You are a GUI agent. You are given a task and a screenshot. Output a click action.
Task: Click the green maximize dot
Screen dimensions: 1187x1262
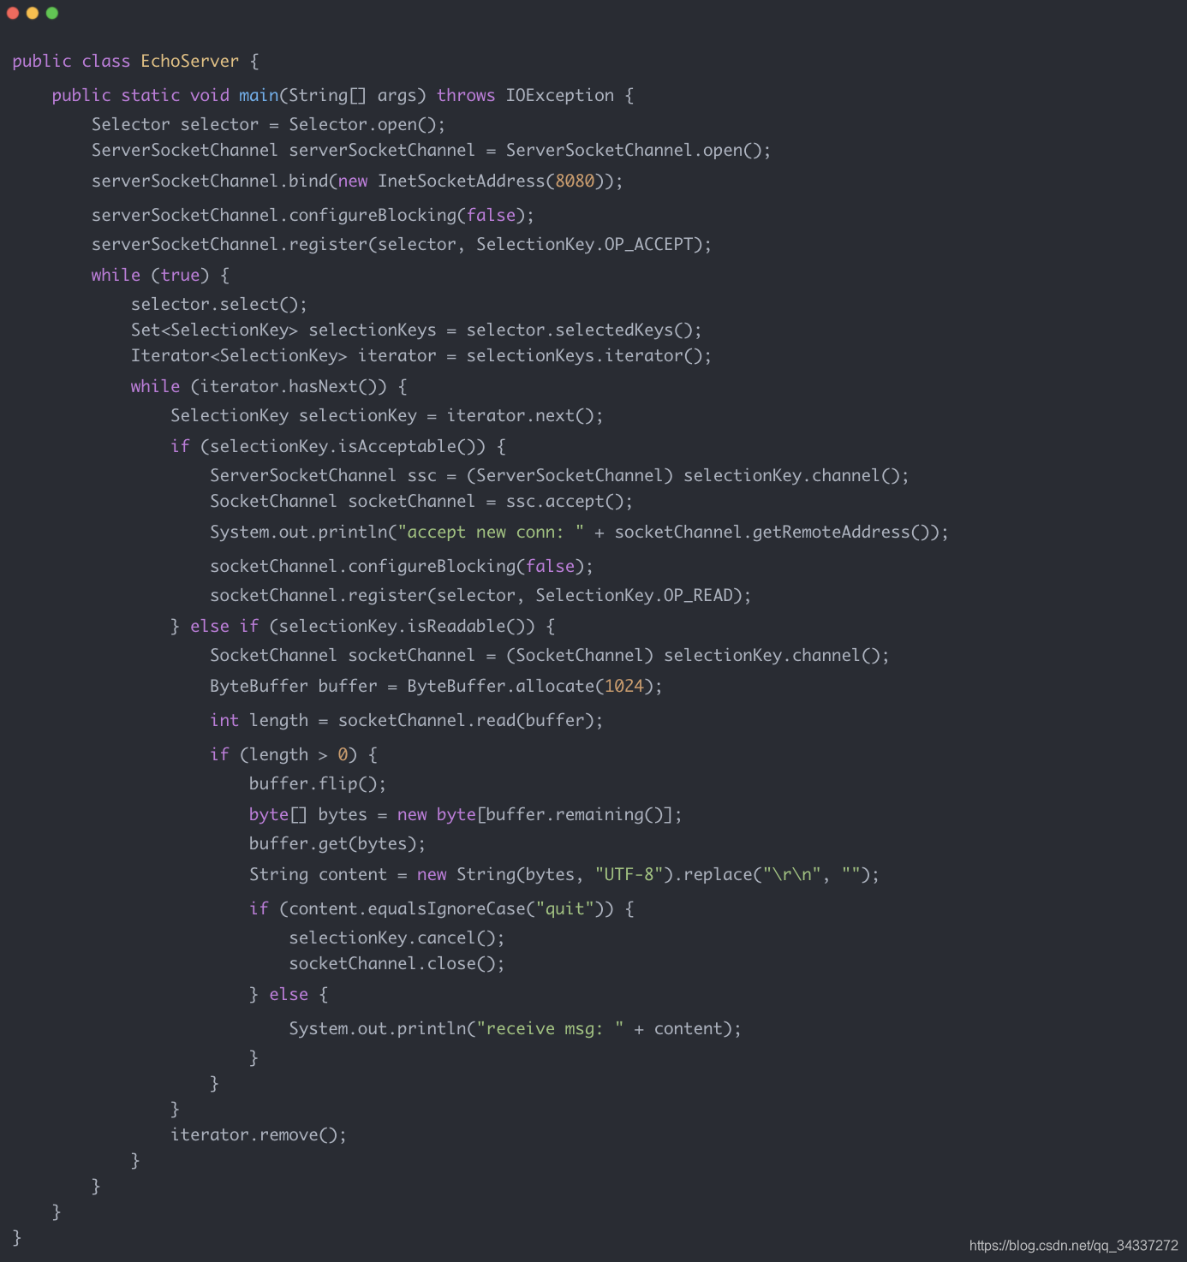[52, 13]
